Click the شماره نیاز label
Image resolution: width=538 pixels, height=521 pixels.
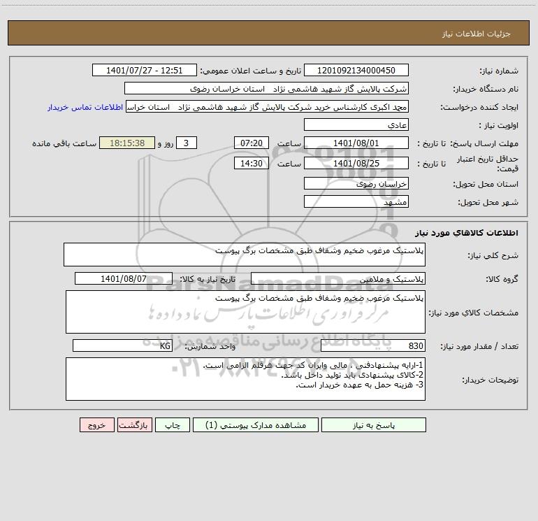pyautogui.click(x=499, y=71)
